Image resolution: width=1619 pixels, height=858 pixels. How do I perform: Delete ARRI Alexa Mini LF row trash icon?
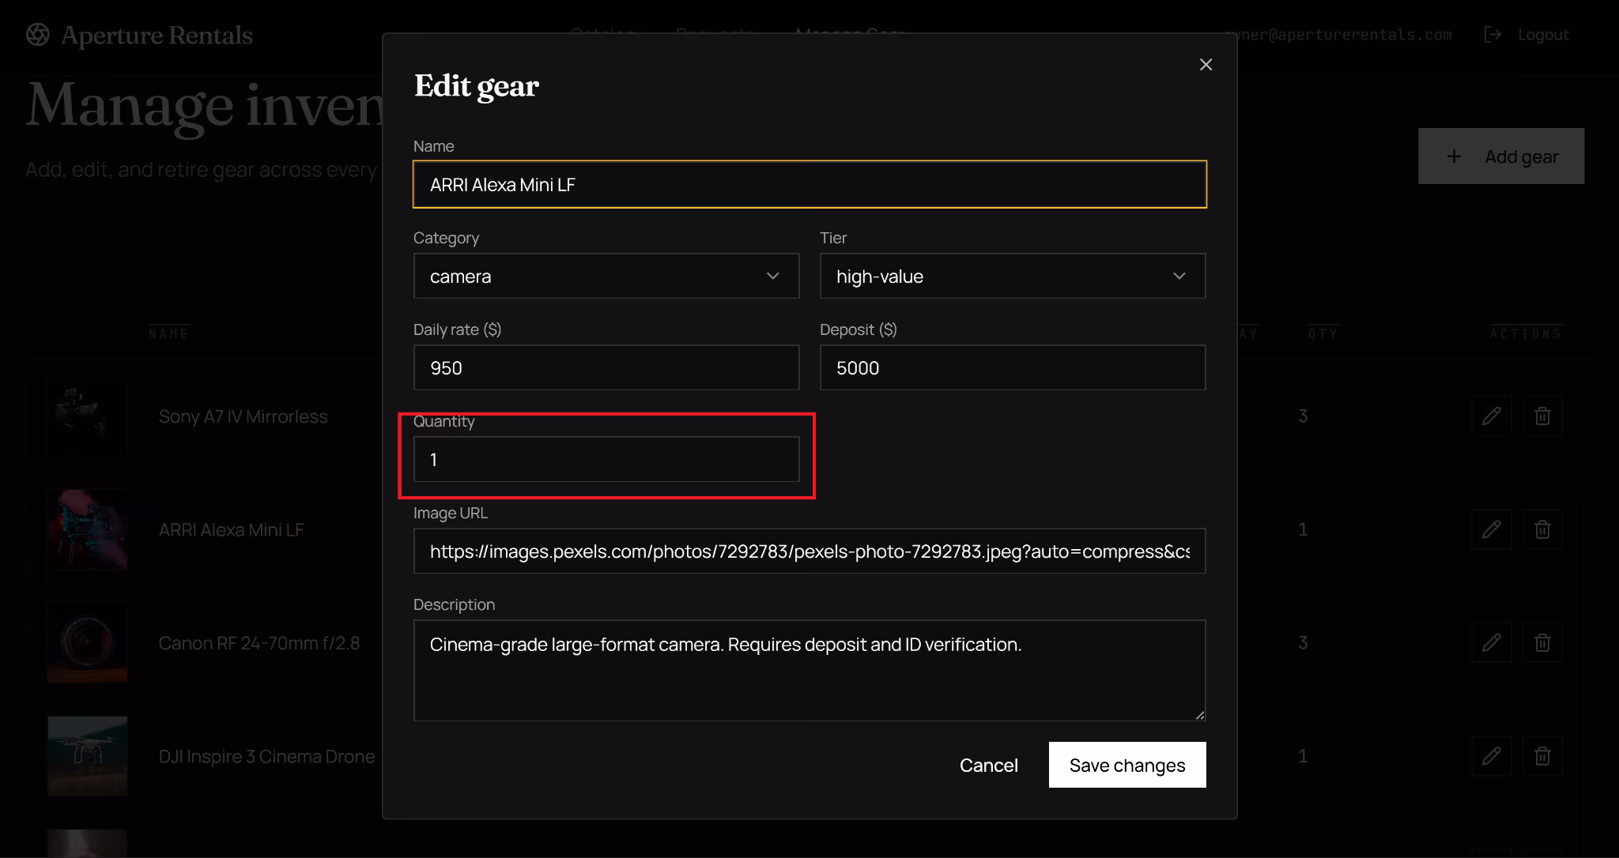click(x=1542, y=529)
